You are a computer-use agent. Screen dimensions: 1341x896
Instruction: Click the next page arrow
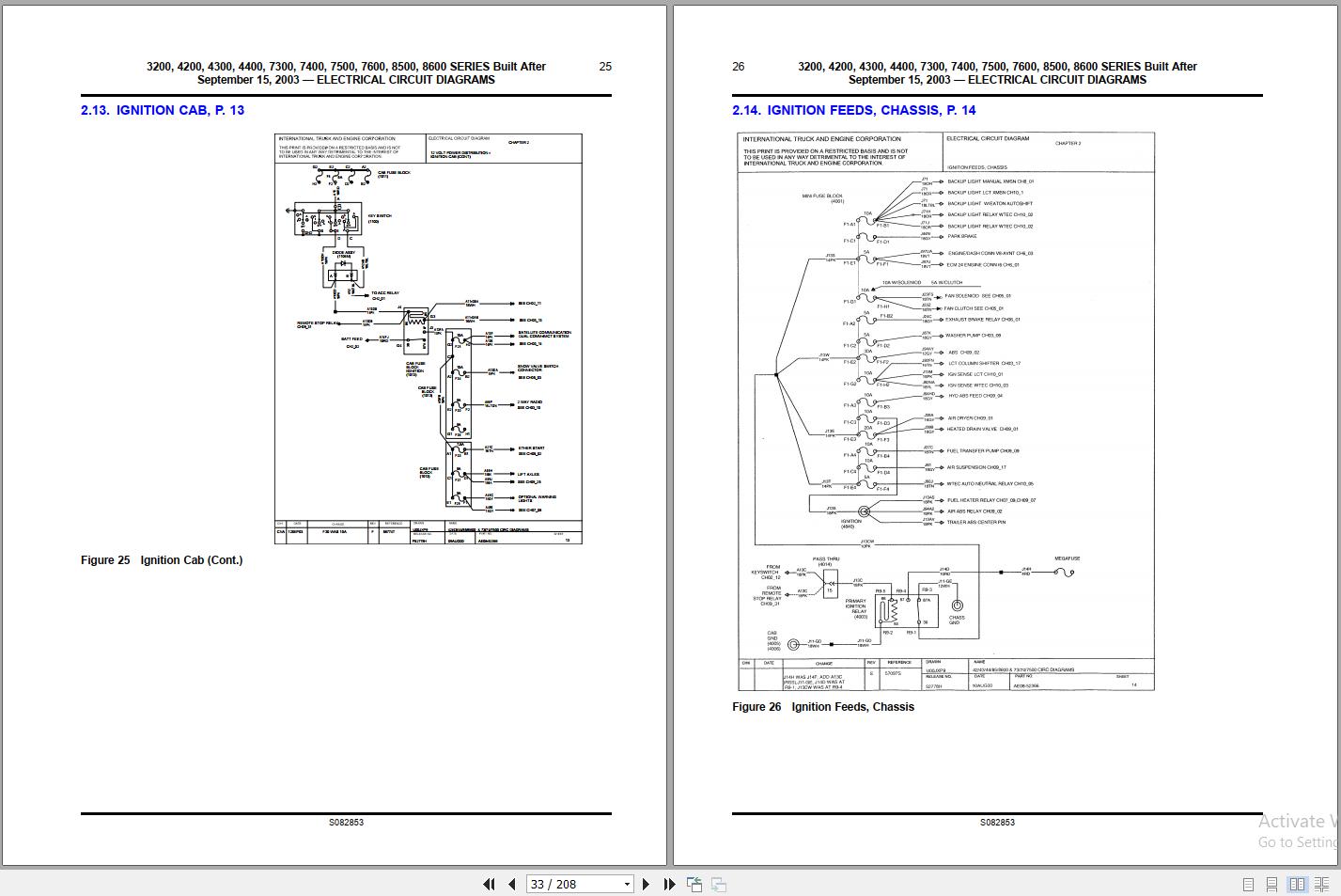(646, 884)
